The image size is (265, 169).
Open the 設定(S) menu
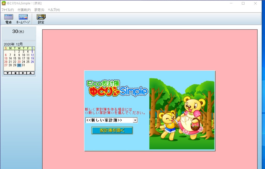click(39, 10)
